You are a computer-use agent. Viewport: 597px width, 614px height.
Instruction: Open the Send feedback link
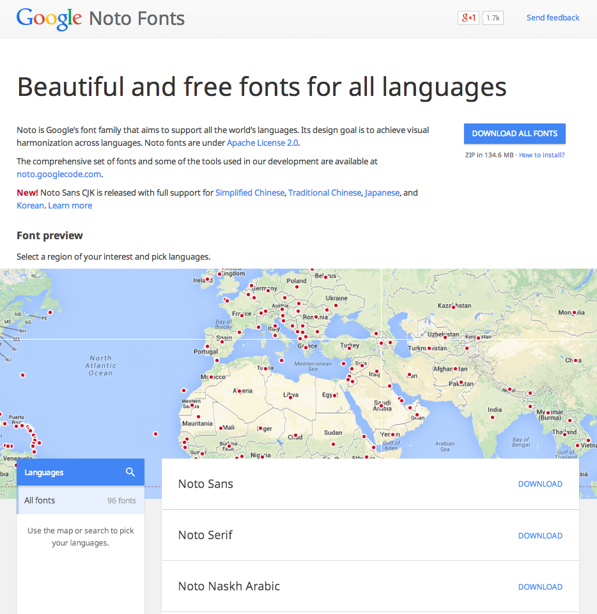point(553,18)
